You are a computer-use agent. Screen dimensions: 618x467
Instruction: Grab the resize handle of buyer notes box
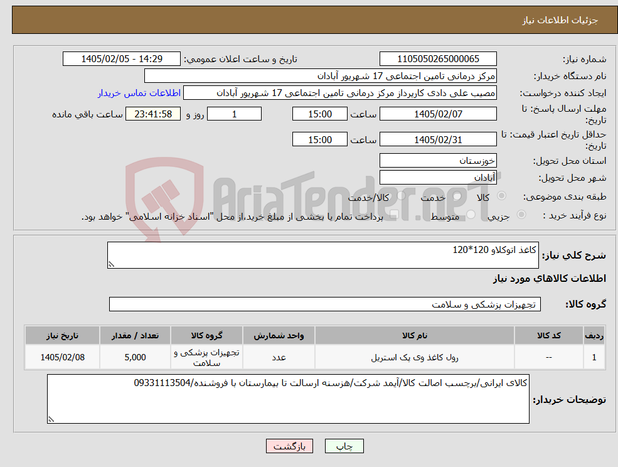coord(51,420)
